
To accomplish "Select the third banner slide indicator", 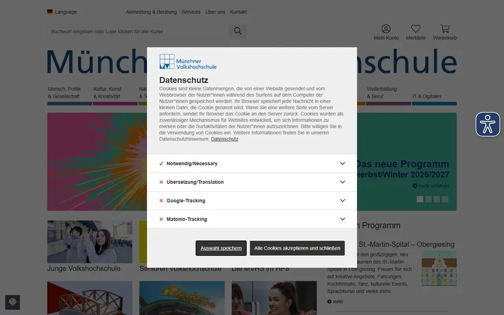I will click(436, 199).
